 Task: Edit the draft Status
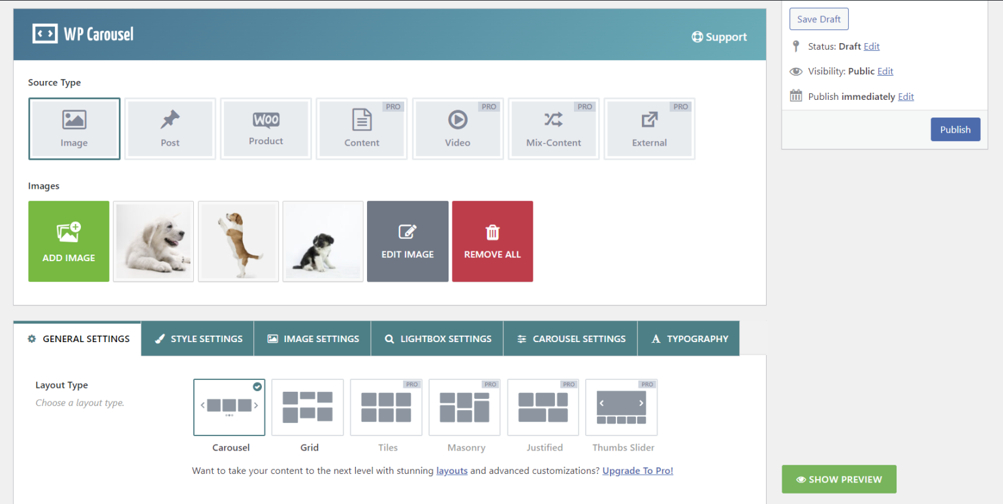[871, 46]
